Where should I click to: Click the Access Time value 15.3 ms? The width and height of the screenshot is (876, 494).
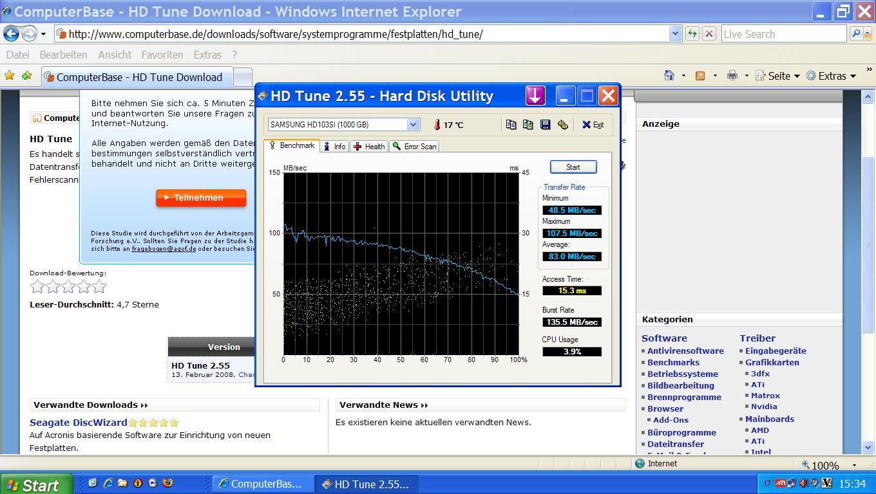[572, 291]
